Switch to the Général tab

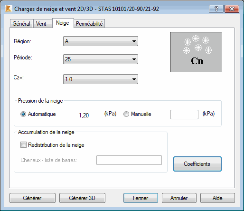click(21, 24)
